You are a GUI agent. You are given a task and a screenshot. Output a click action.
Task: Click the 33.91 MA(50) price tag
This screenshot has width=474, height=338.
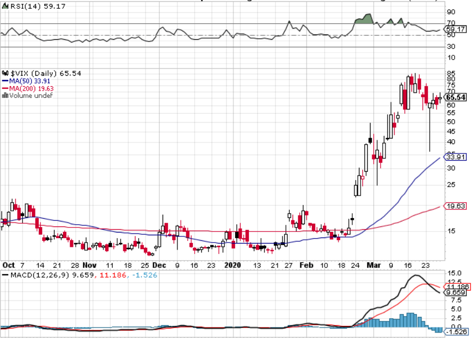pos(455,157)
